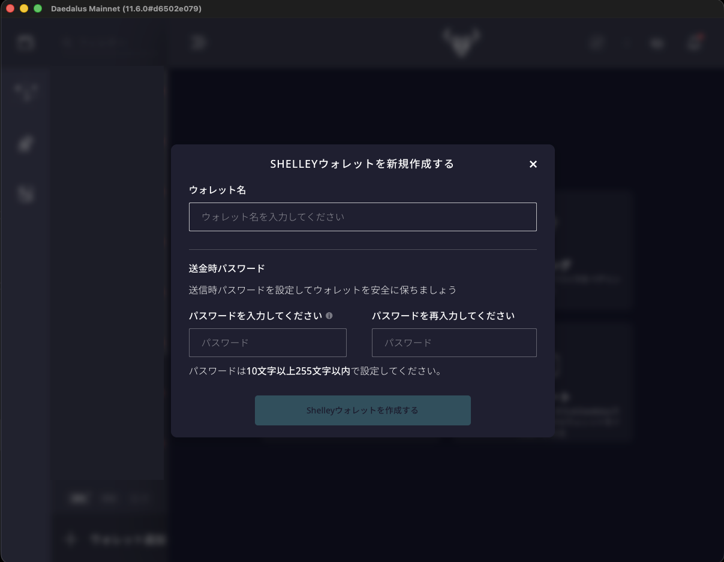Image resolution: width=724 pixels, height=562 pixels.
Task: Close the Shelley wallet creation dialog
Action: [533, 164]
